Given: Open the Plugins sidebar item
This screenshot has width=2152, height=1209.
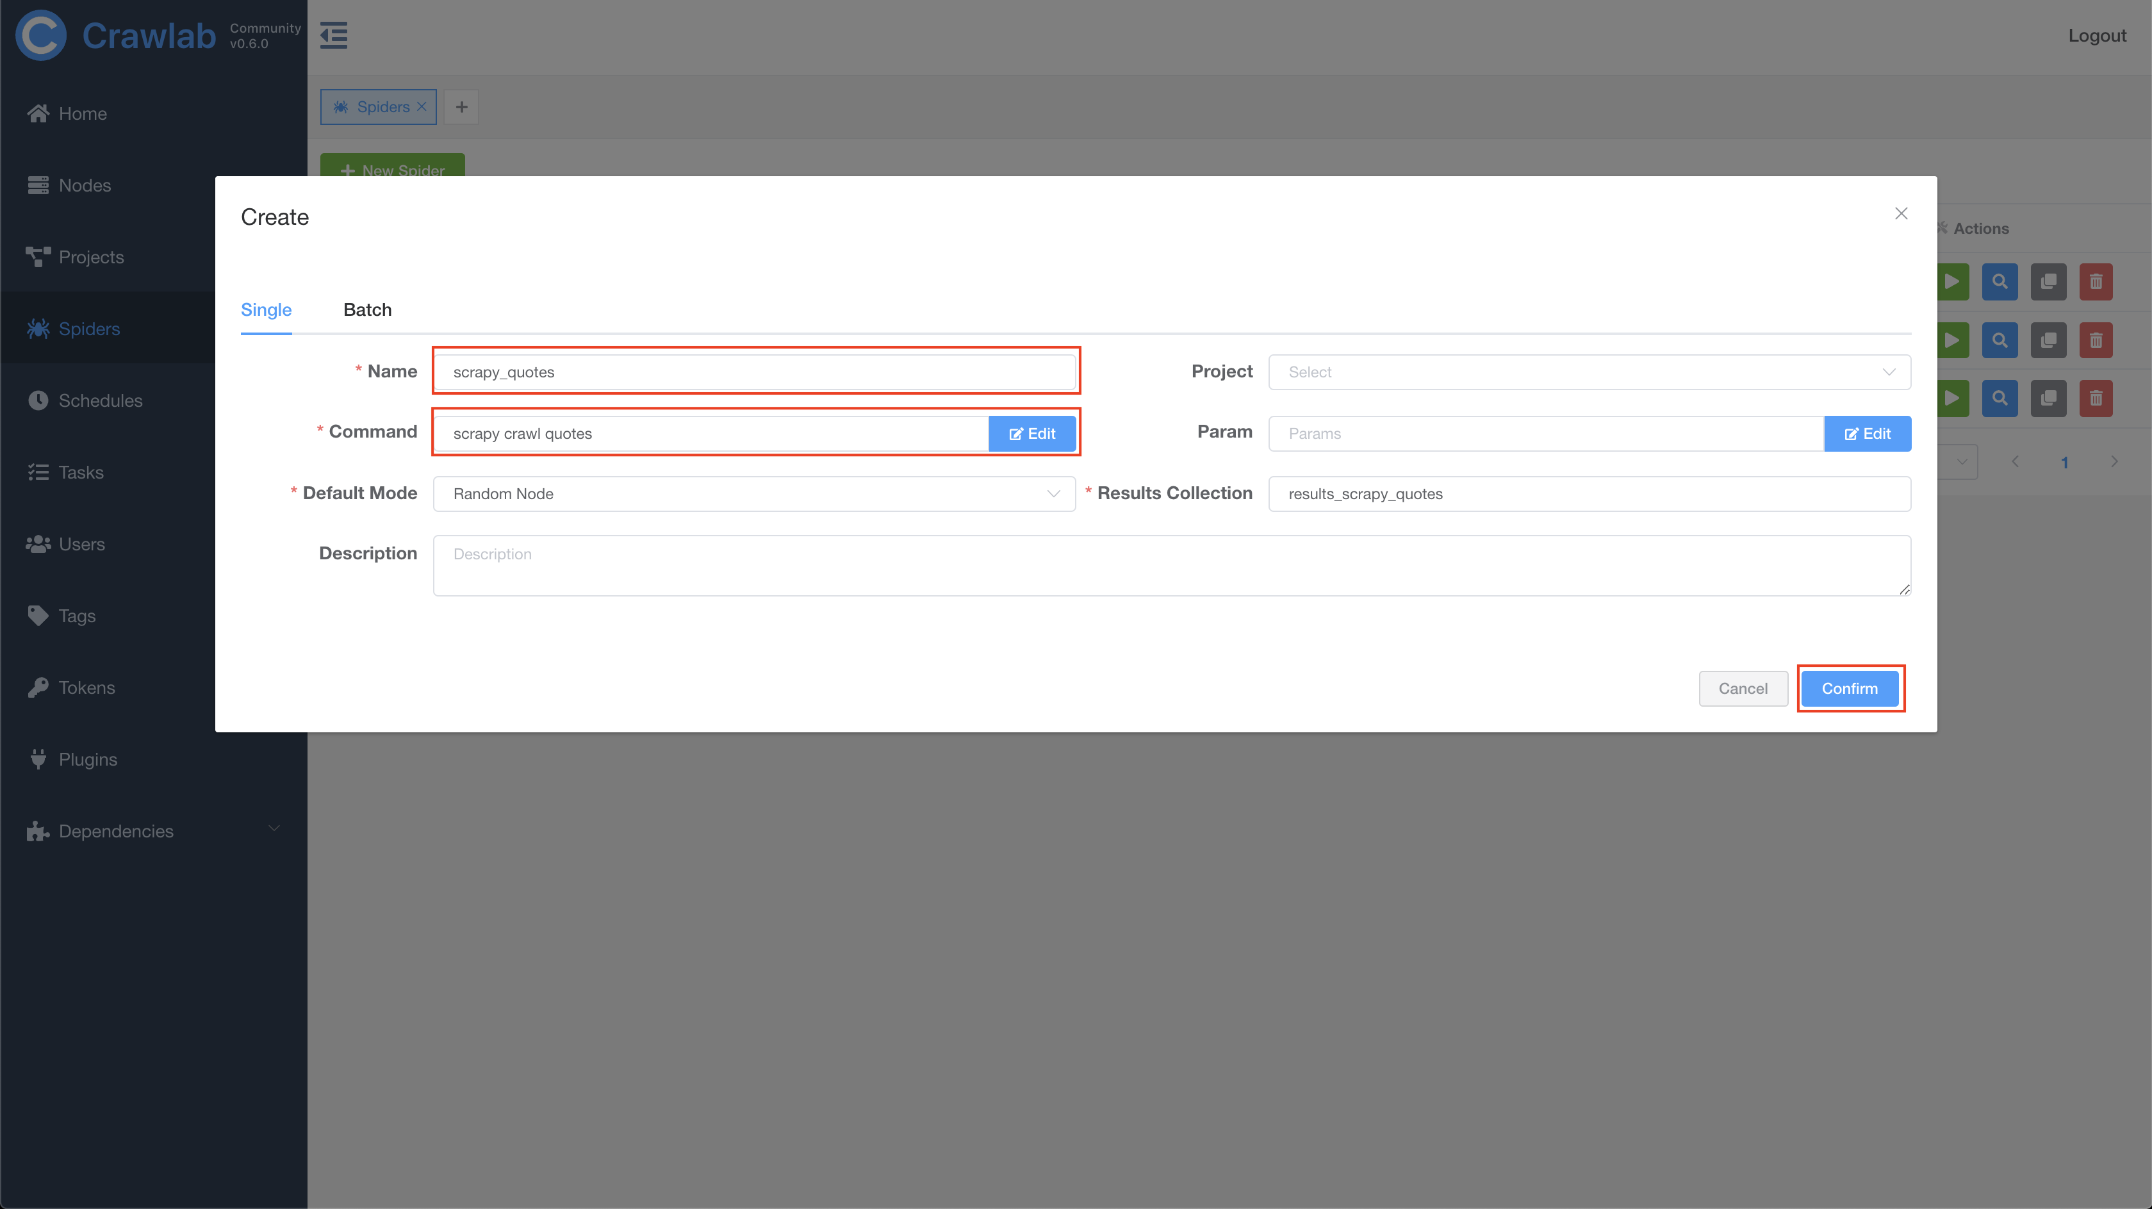Looking at the screenshot, I should tap(154, 761).
